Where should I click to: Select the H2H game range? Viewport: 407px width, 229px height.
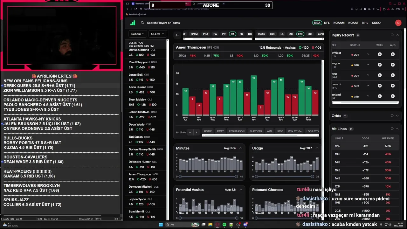click(x=272, y=34)
